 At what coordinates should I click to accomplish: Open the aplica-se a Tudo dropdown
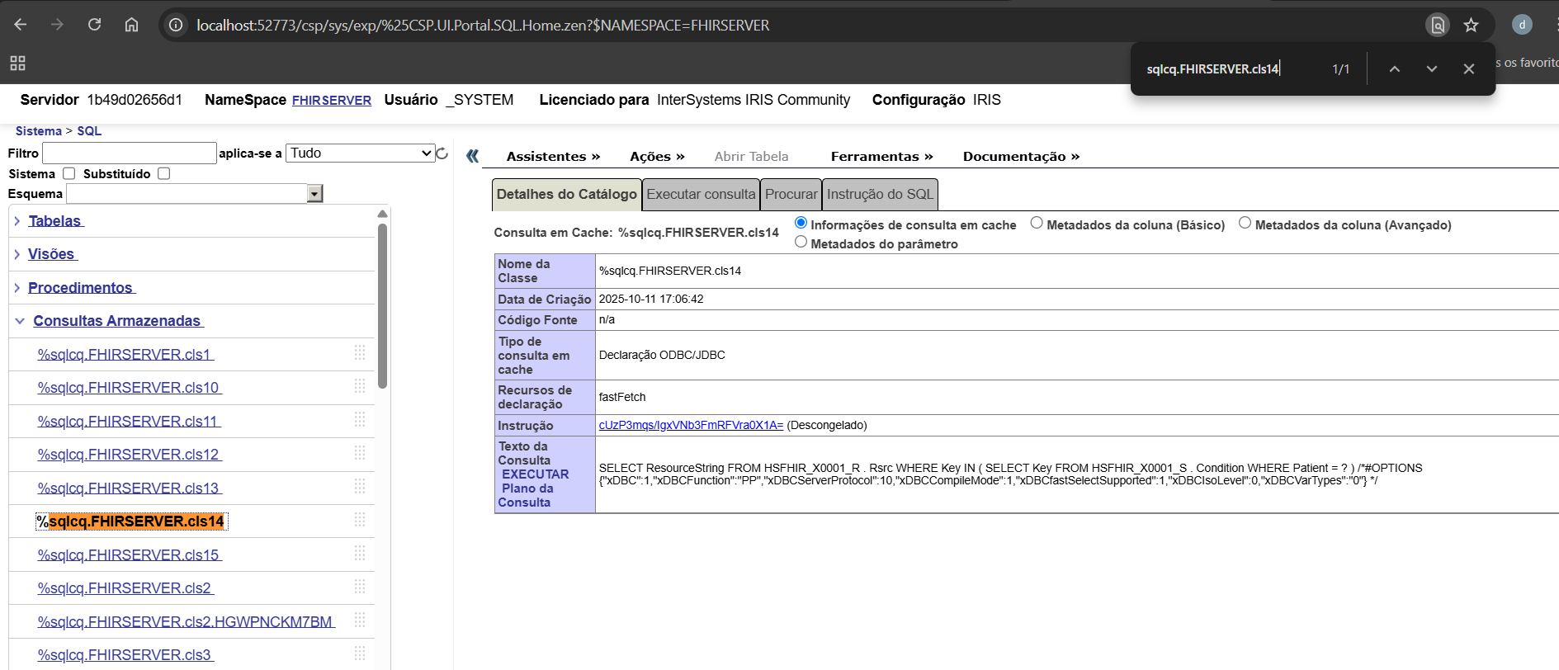coord(360,153)
